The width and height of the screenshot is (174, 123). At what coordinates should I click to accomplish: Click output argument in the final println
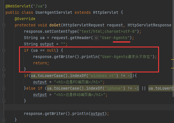coord(98,113)
